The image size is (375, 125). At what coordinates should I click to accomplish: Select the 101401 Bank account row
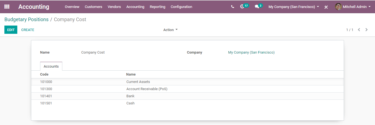187,96
